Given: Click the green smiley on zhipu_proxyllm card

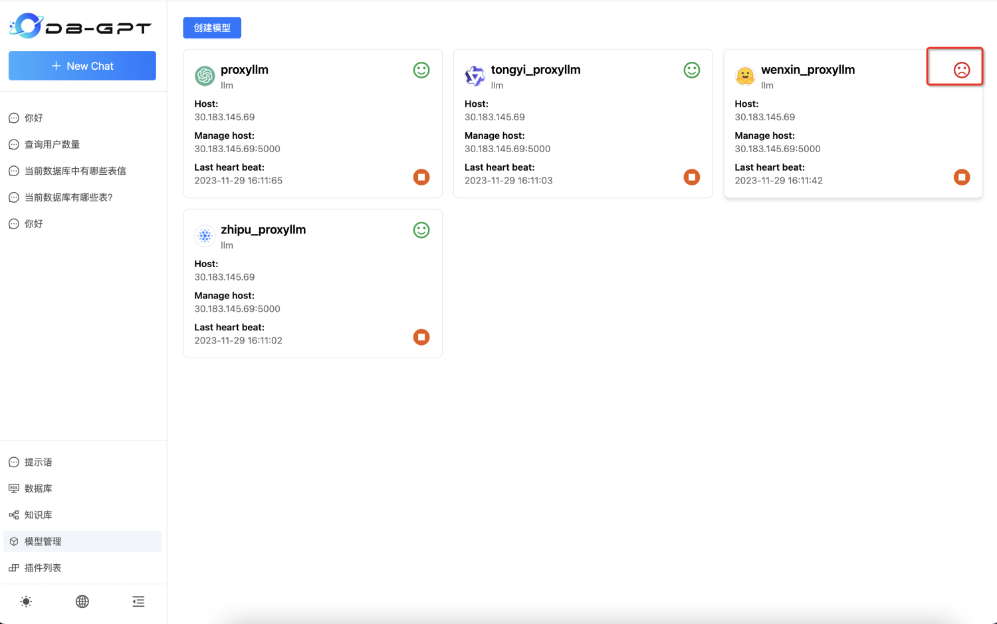Looking at the screenshot, I should 421,230.
